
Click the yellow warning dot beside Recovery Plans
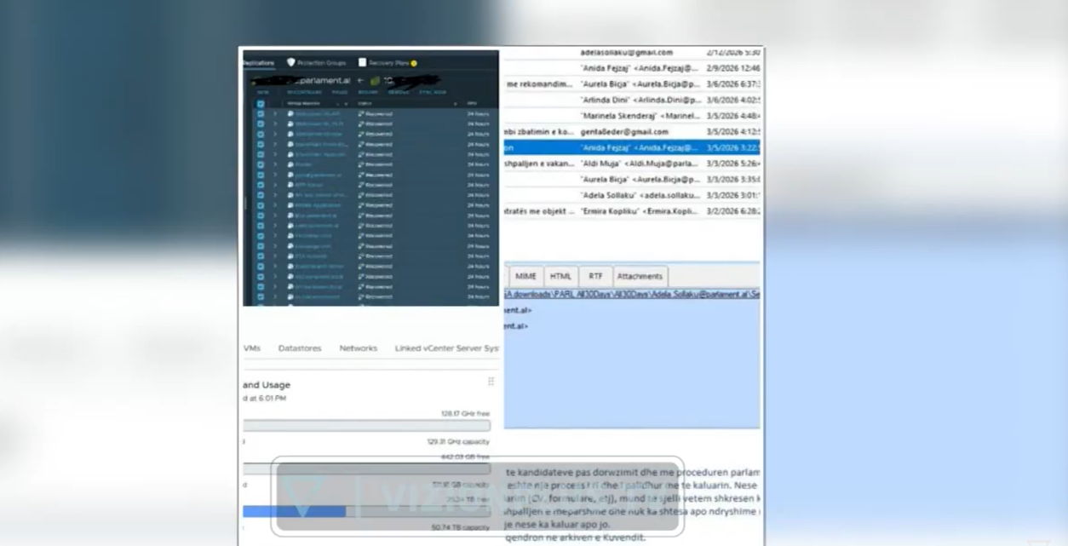pyautogui.click(x=414, y=63)
